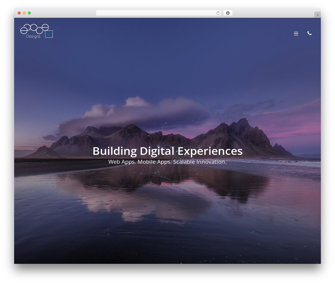Minimize the window with the yellow button
335x284 pixels.
24,13
